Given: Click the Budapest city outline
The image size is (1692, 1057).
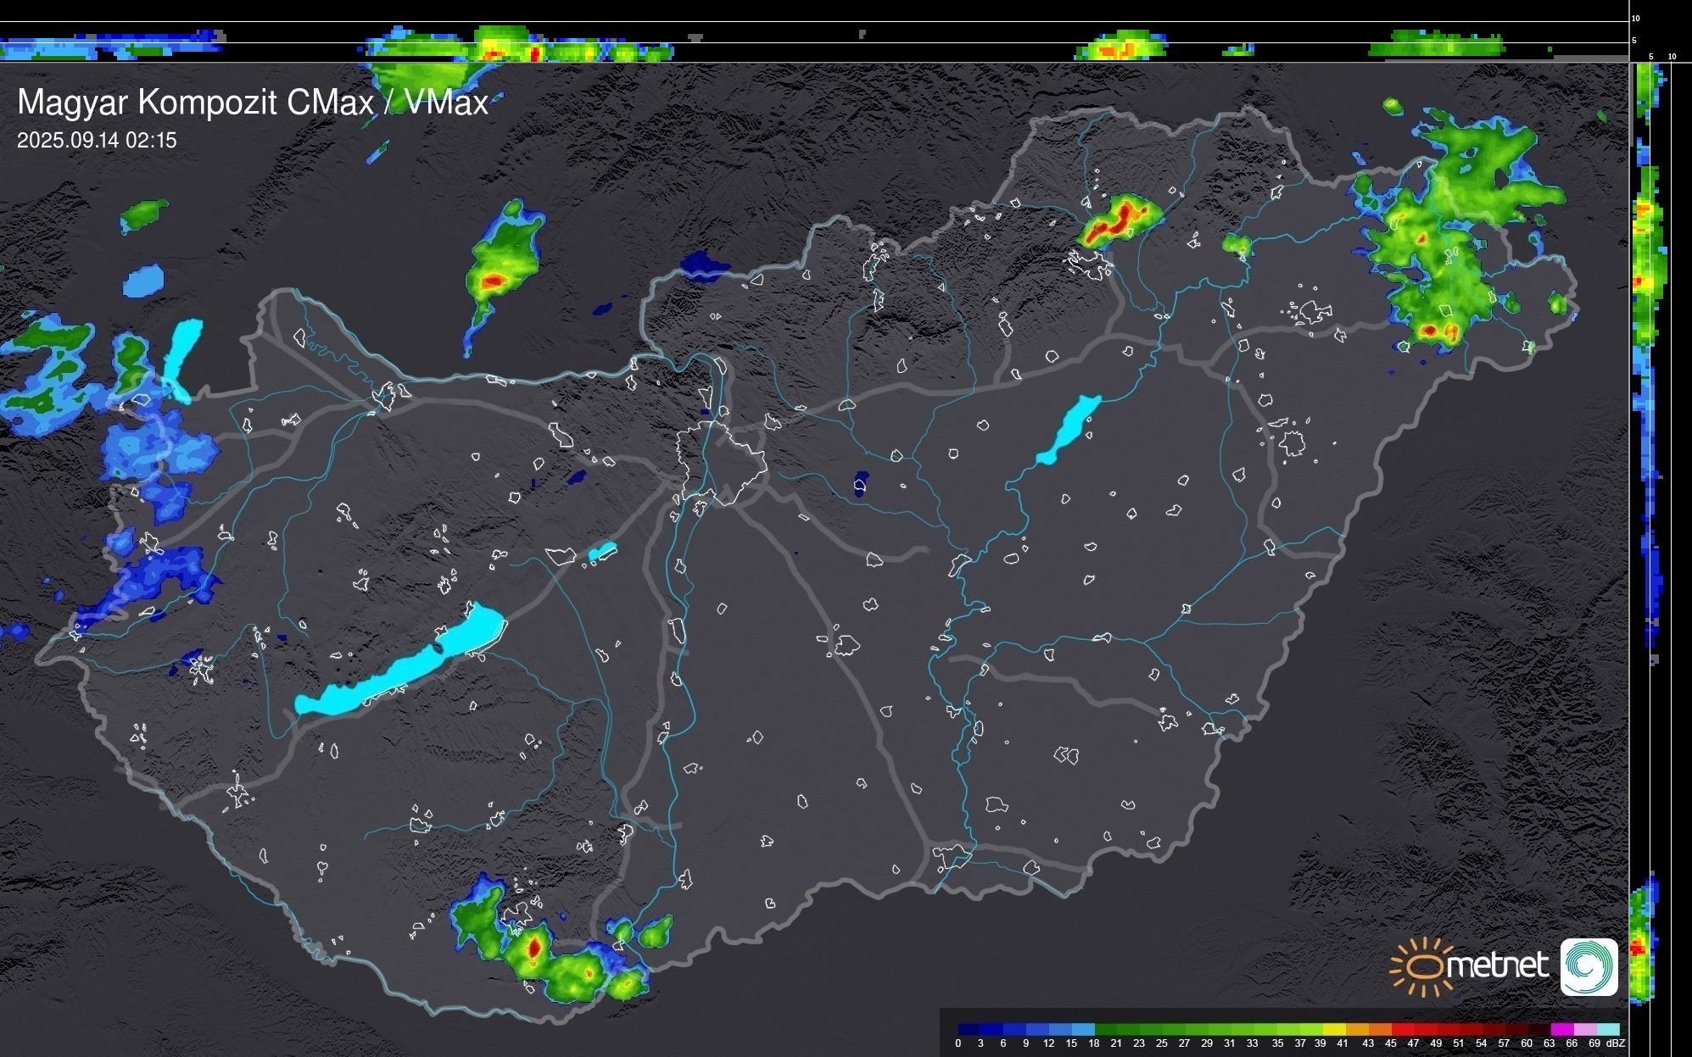Looking at the screenshot, I should [721, 462].
